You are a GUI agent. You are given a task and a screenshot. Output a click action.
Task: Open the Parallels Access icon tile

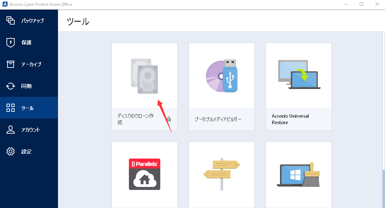(x=144, y=174)
